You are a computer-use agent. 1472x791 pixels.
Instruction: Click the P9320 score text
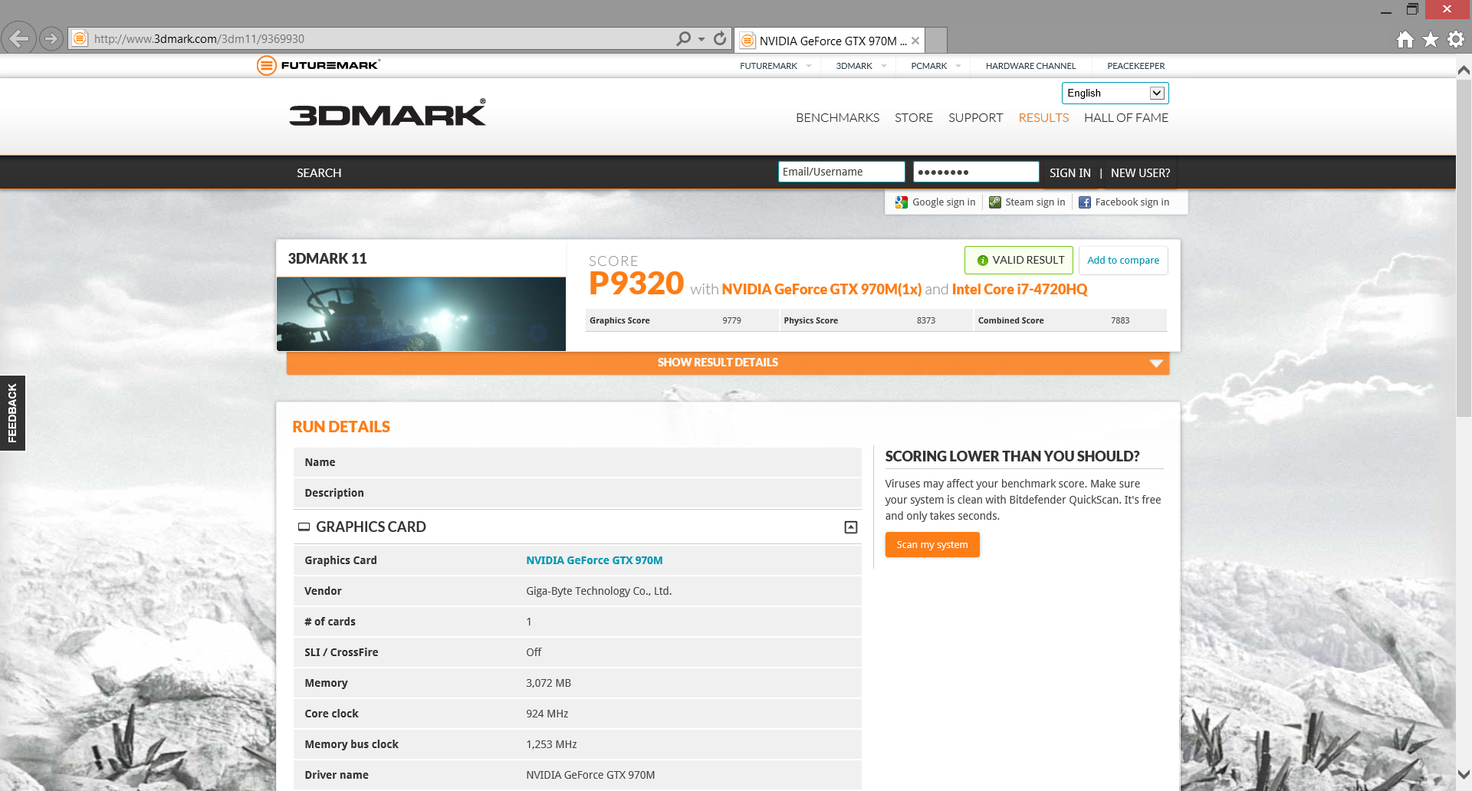(636, 284)
